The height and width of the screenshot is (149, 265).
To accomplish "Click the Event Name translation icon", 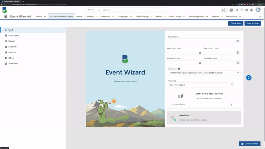I will pos(238,41).
